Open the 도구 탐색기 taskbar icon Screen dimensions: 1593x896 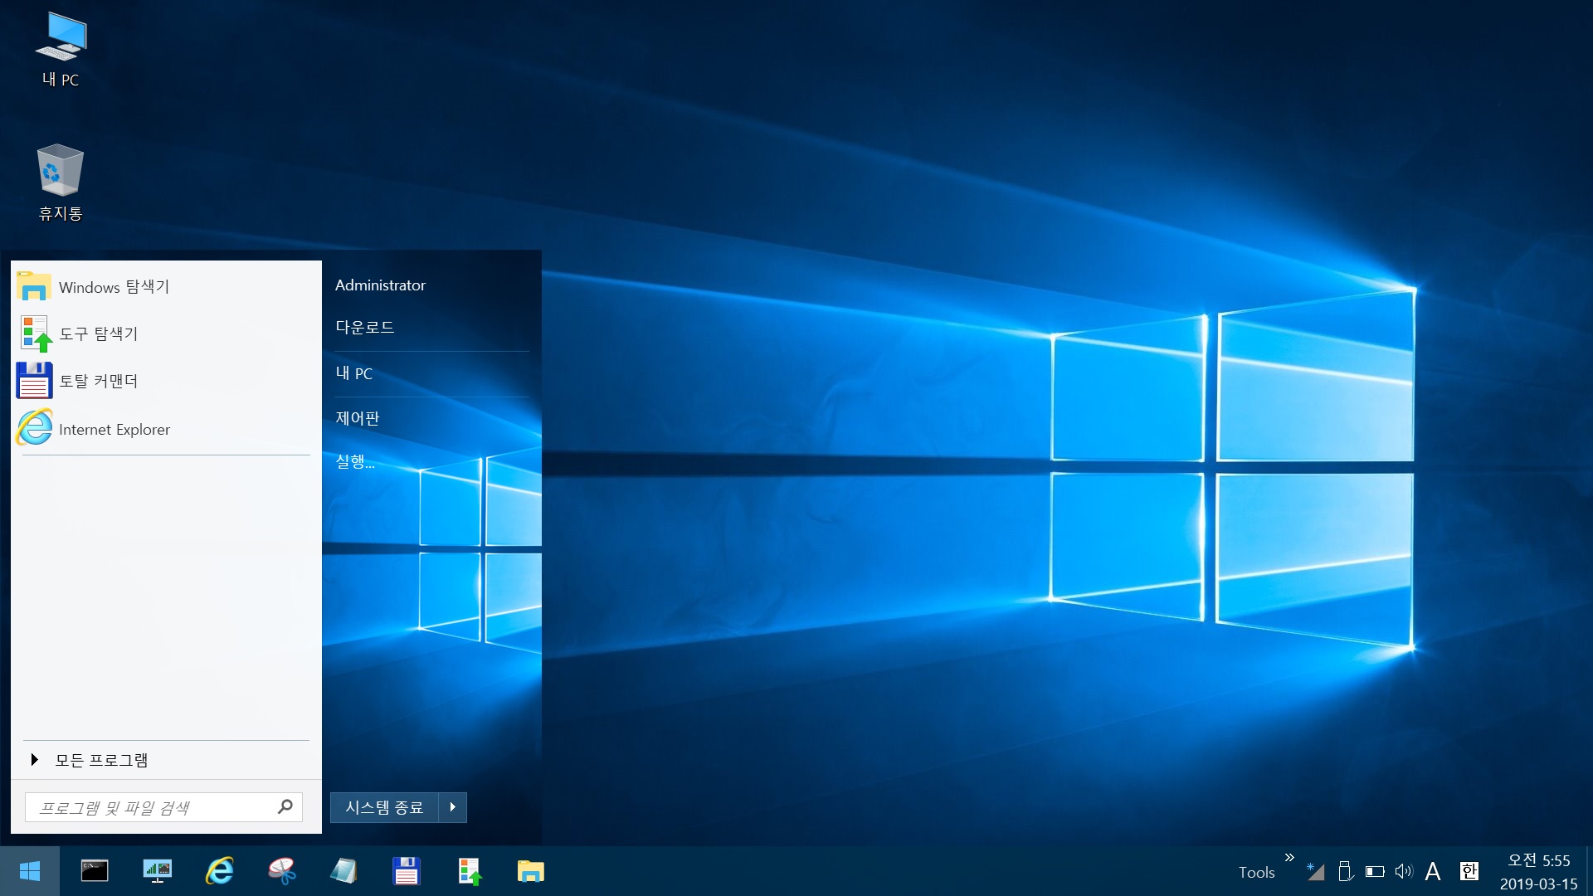coord(469,871)
